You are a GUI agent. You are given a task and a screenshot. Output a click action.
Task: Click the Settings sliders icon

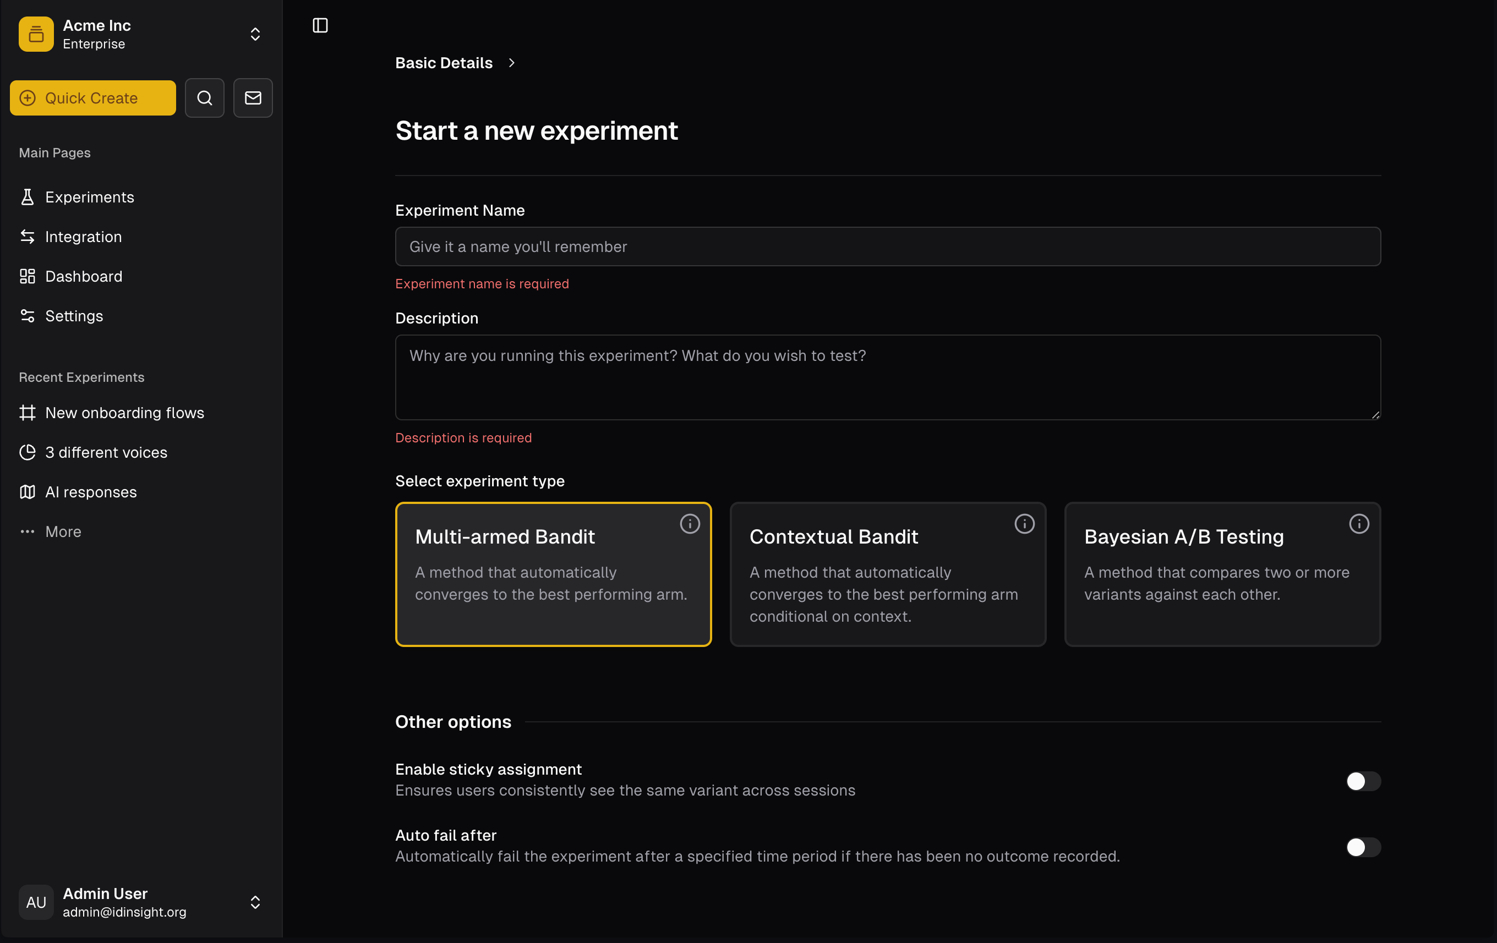pyautogui.click(x=28, y=316)
